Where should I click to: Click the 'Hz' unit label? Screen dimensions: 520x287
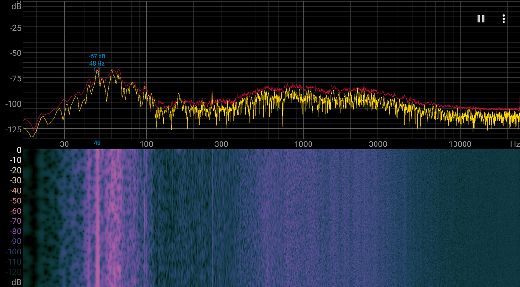[515, 144]
